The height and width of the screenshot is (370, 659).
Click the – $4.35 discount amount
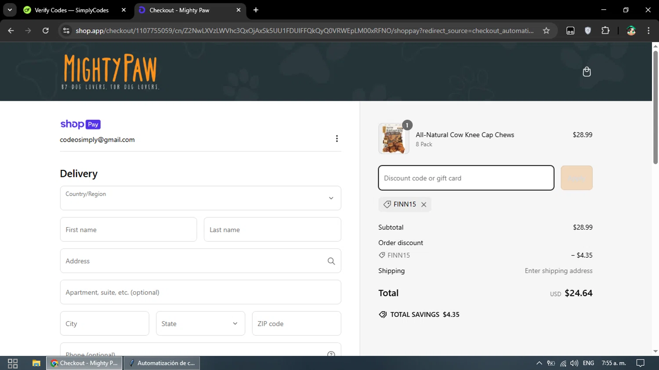[x=582, y=255]
